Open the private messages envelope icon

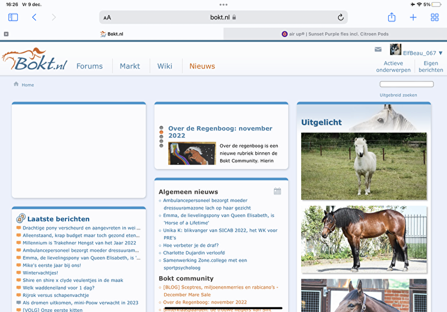(378, 50)
